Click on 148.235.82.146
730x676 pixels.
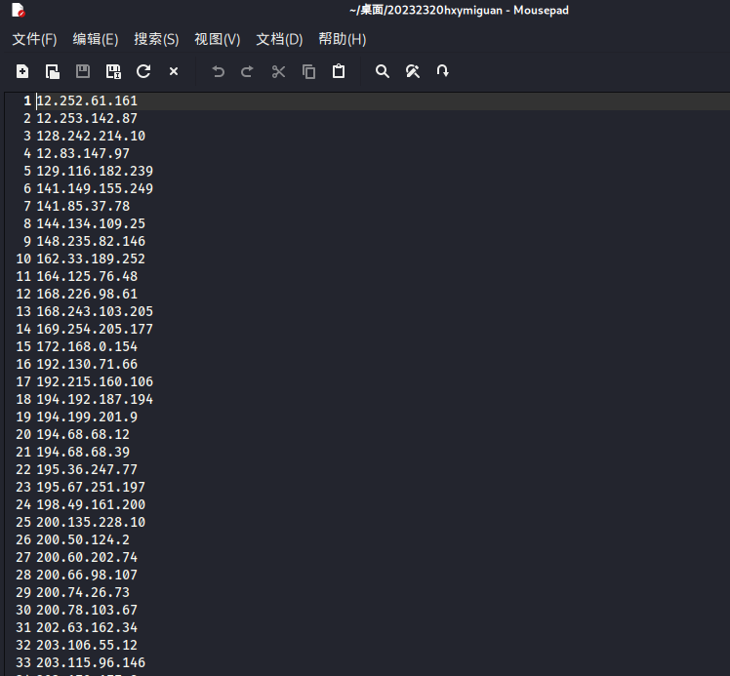pyautogui.click(x=91, y=242)
